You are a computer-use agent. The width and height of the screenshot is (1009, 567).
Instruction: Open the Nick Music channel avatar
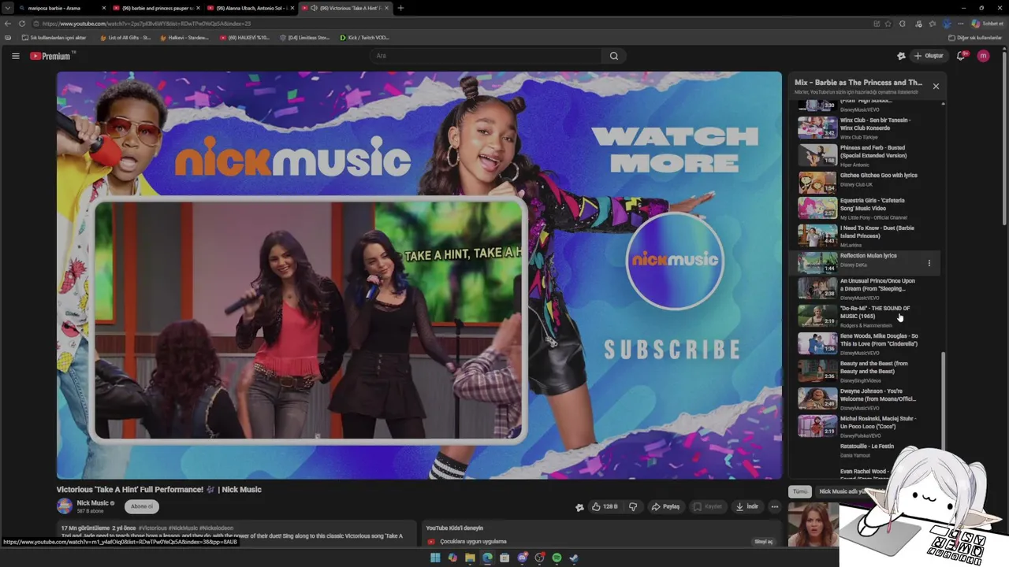pos(65,506)
